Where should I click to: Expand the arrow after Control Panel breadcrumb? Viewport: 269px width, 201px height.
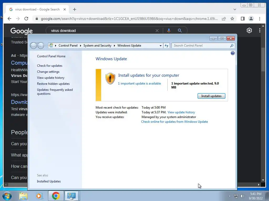pyautogui.click(x=80, y=46)
